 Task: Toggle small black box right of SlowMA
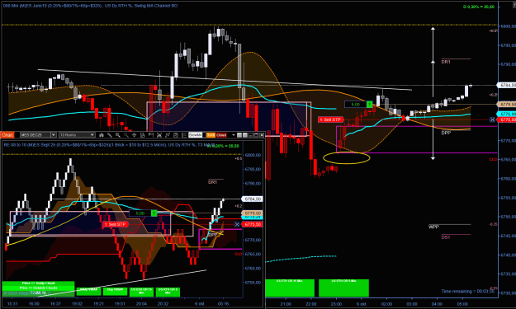pos(205,135)
